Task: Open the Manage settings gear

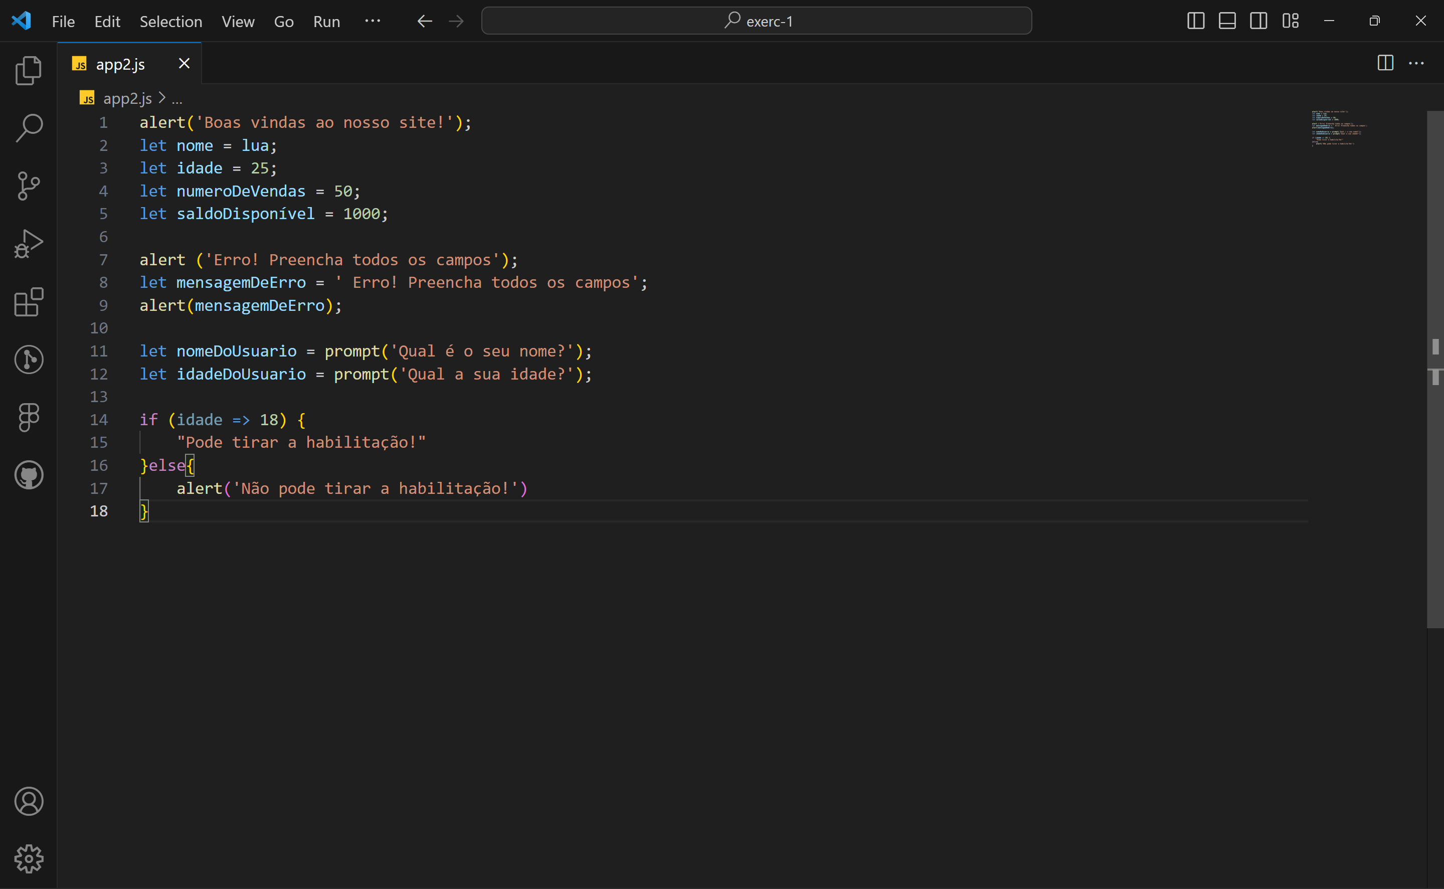Action: pyautogui.click(x=28, y=859)
